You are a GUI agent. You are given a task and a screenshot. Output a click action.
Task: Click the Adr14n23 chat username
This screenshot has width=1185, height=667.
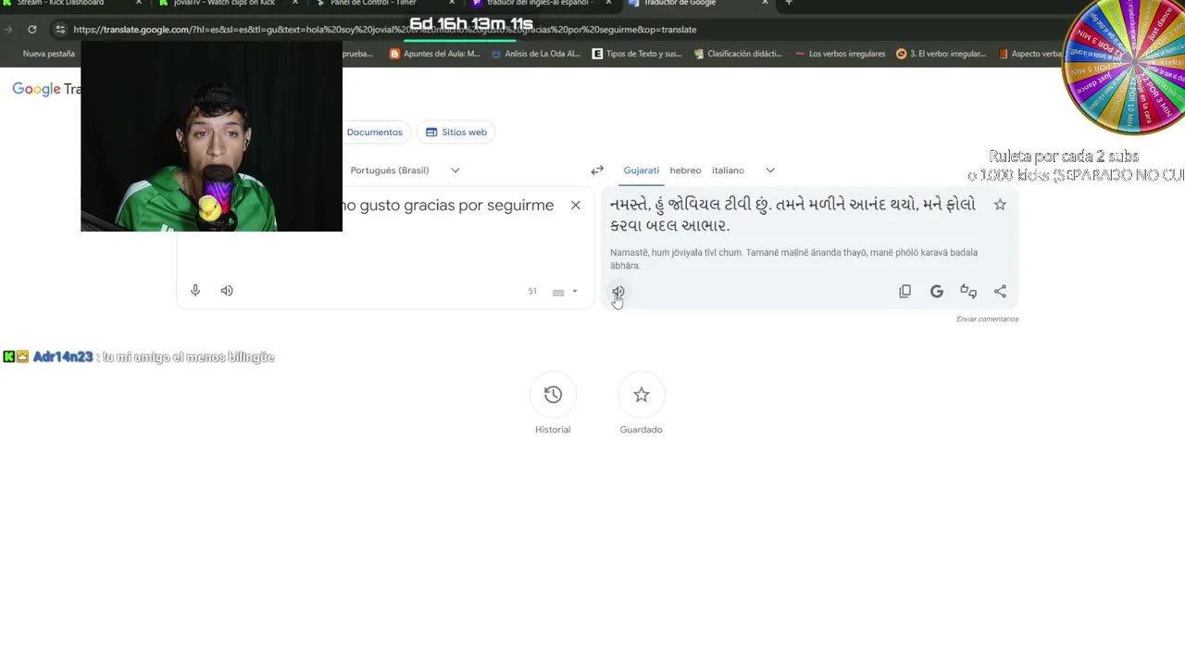point(63,357)
